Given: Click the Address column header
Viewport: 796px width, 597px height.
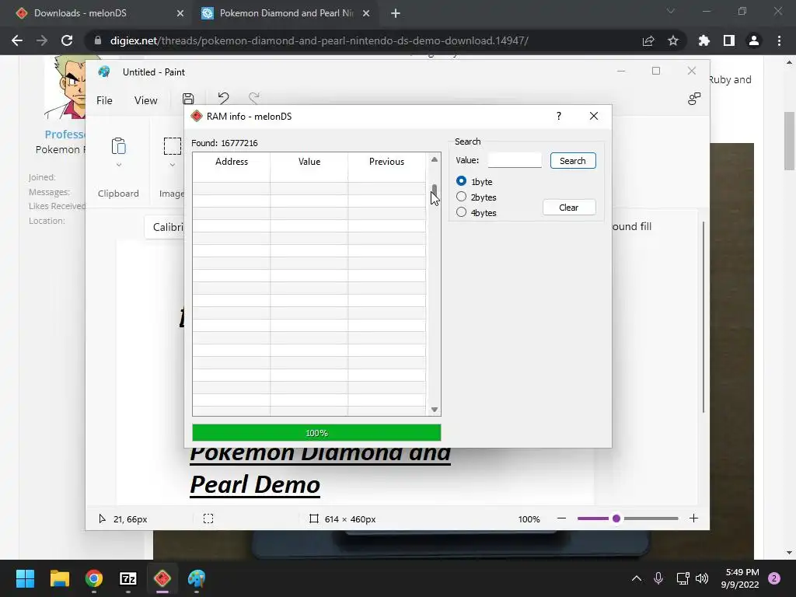Looking at the screenshot, I should tap(232, 162).
